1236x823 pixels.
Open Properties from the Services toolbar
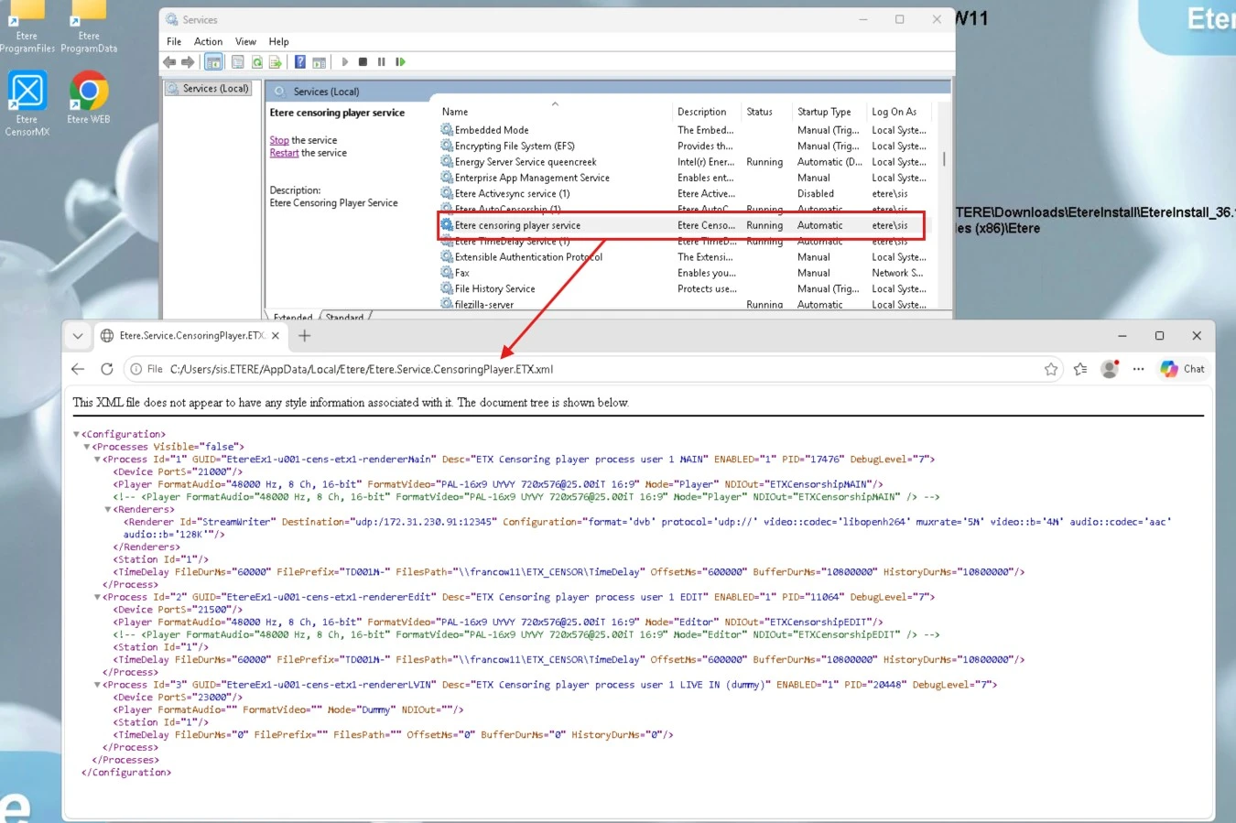238,62
